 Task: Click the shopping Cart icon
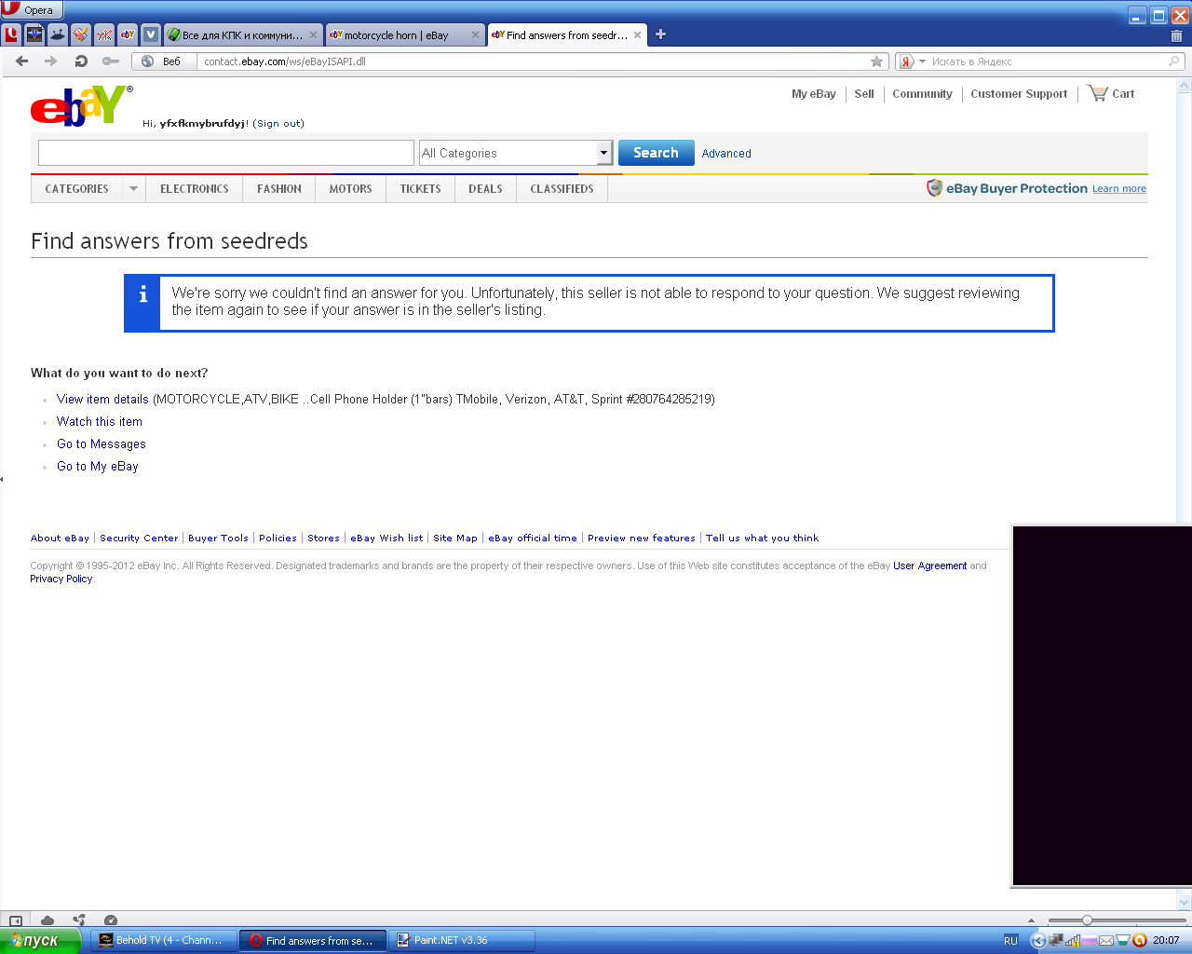tap(1098, 93)
